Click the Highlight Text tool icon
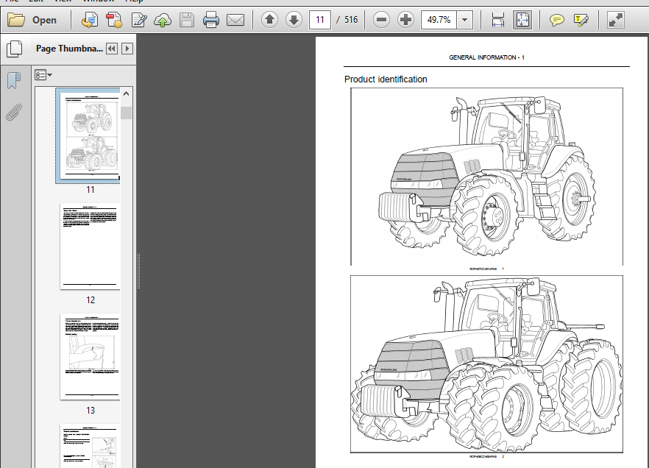Screen dimensions: 649x468 pyautogui.click(x=581, y=20)
